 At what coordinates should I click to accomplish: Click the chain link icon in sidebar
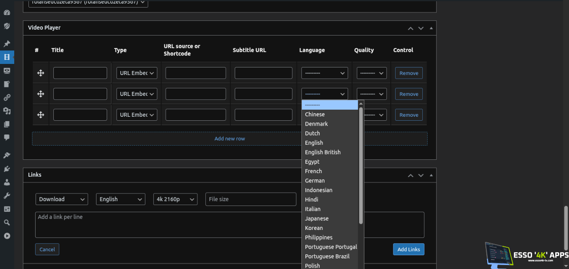pyautogui.click(x=7, y=98)
